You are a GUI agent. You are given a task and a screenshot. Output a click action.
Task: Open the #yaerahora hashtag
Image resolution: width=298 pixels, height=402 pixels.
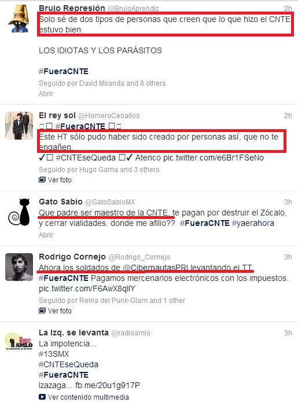pos(253,224)
